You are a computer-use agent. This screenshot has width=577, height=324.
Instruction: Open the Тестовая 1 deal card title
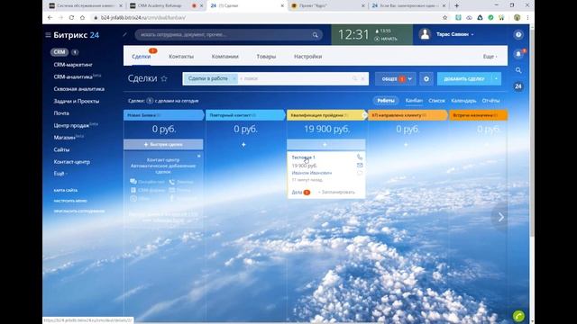[303, 157]
